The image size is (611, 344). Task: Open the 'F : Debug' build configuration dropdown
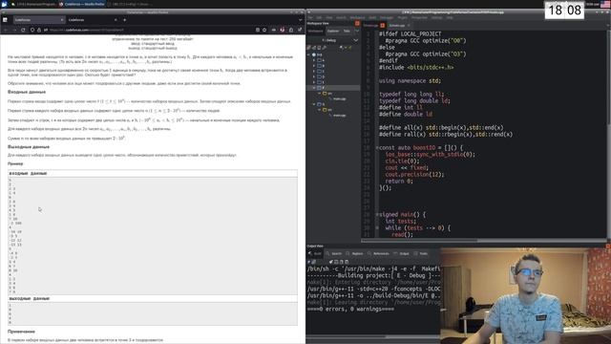tap(333, 40)
